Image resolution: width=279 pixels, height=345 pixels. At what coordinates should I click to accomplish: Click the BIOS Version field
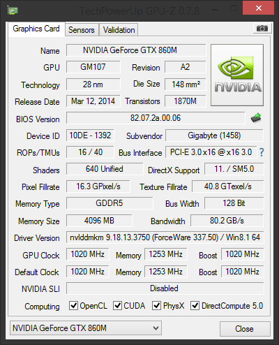click(x=156, y=118)
